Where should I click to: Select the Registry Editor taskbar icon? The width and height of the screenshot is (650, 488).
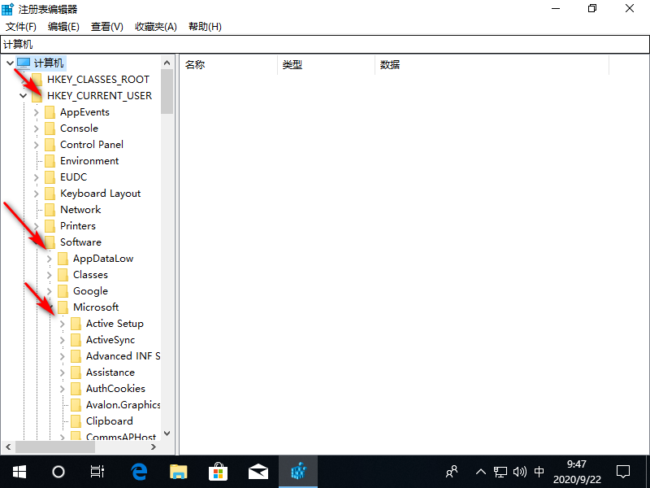299,472
